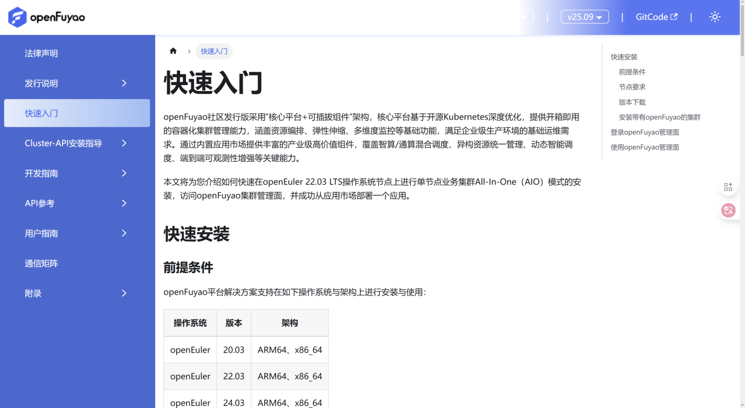Click ARM64、x86_64 cell in 20.03 row
The width and height of the screenshot is (745, 408).
tap(289, 350)
